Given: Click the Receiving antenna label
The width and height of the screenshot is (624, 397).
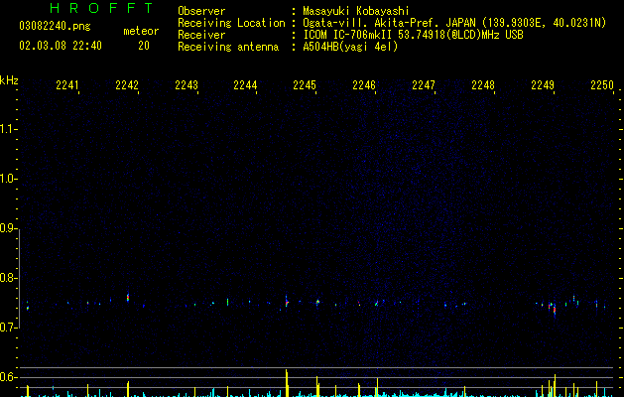Looking at the screenshot, I should coord(228,47).
